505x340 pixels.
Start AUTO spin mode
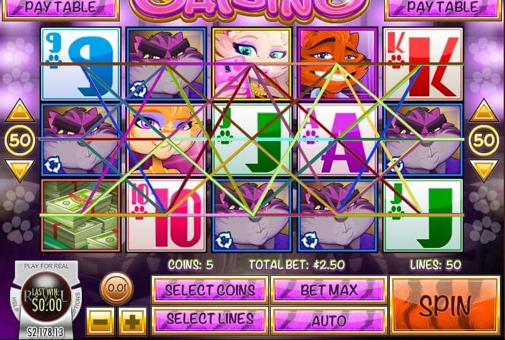coord(329,320)
